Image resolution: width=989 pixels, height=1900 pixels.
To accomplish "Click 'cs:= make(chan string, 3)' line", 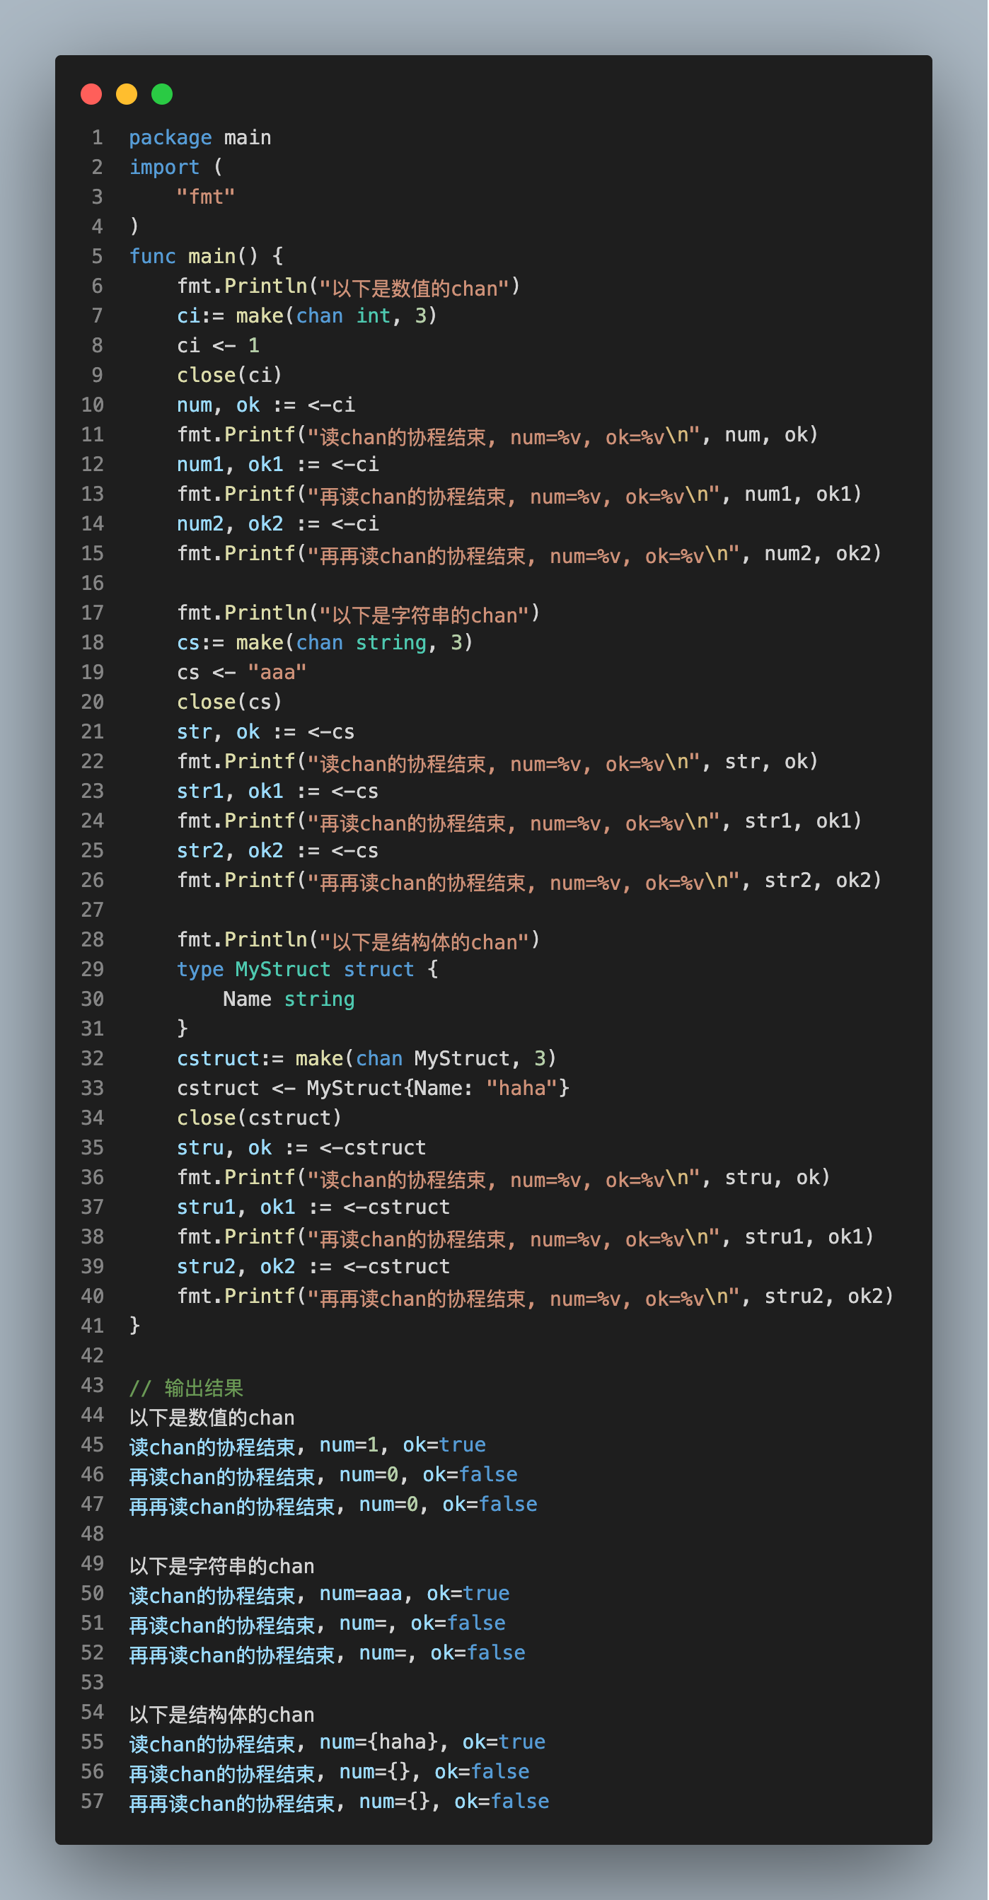I will (325, 643).
